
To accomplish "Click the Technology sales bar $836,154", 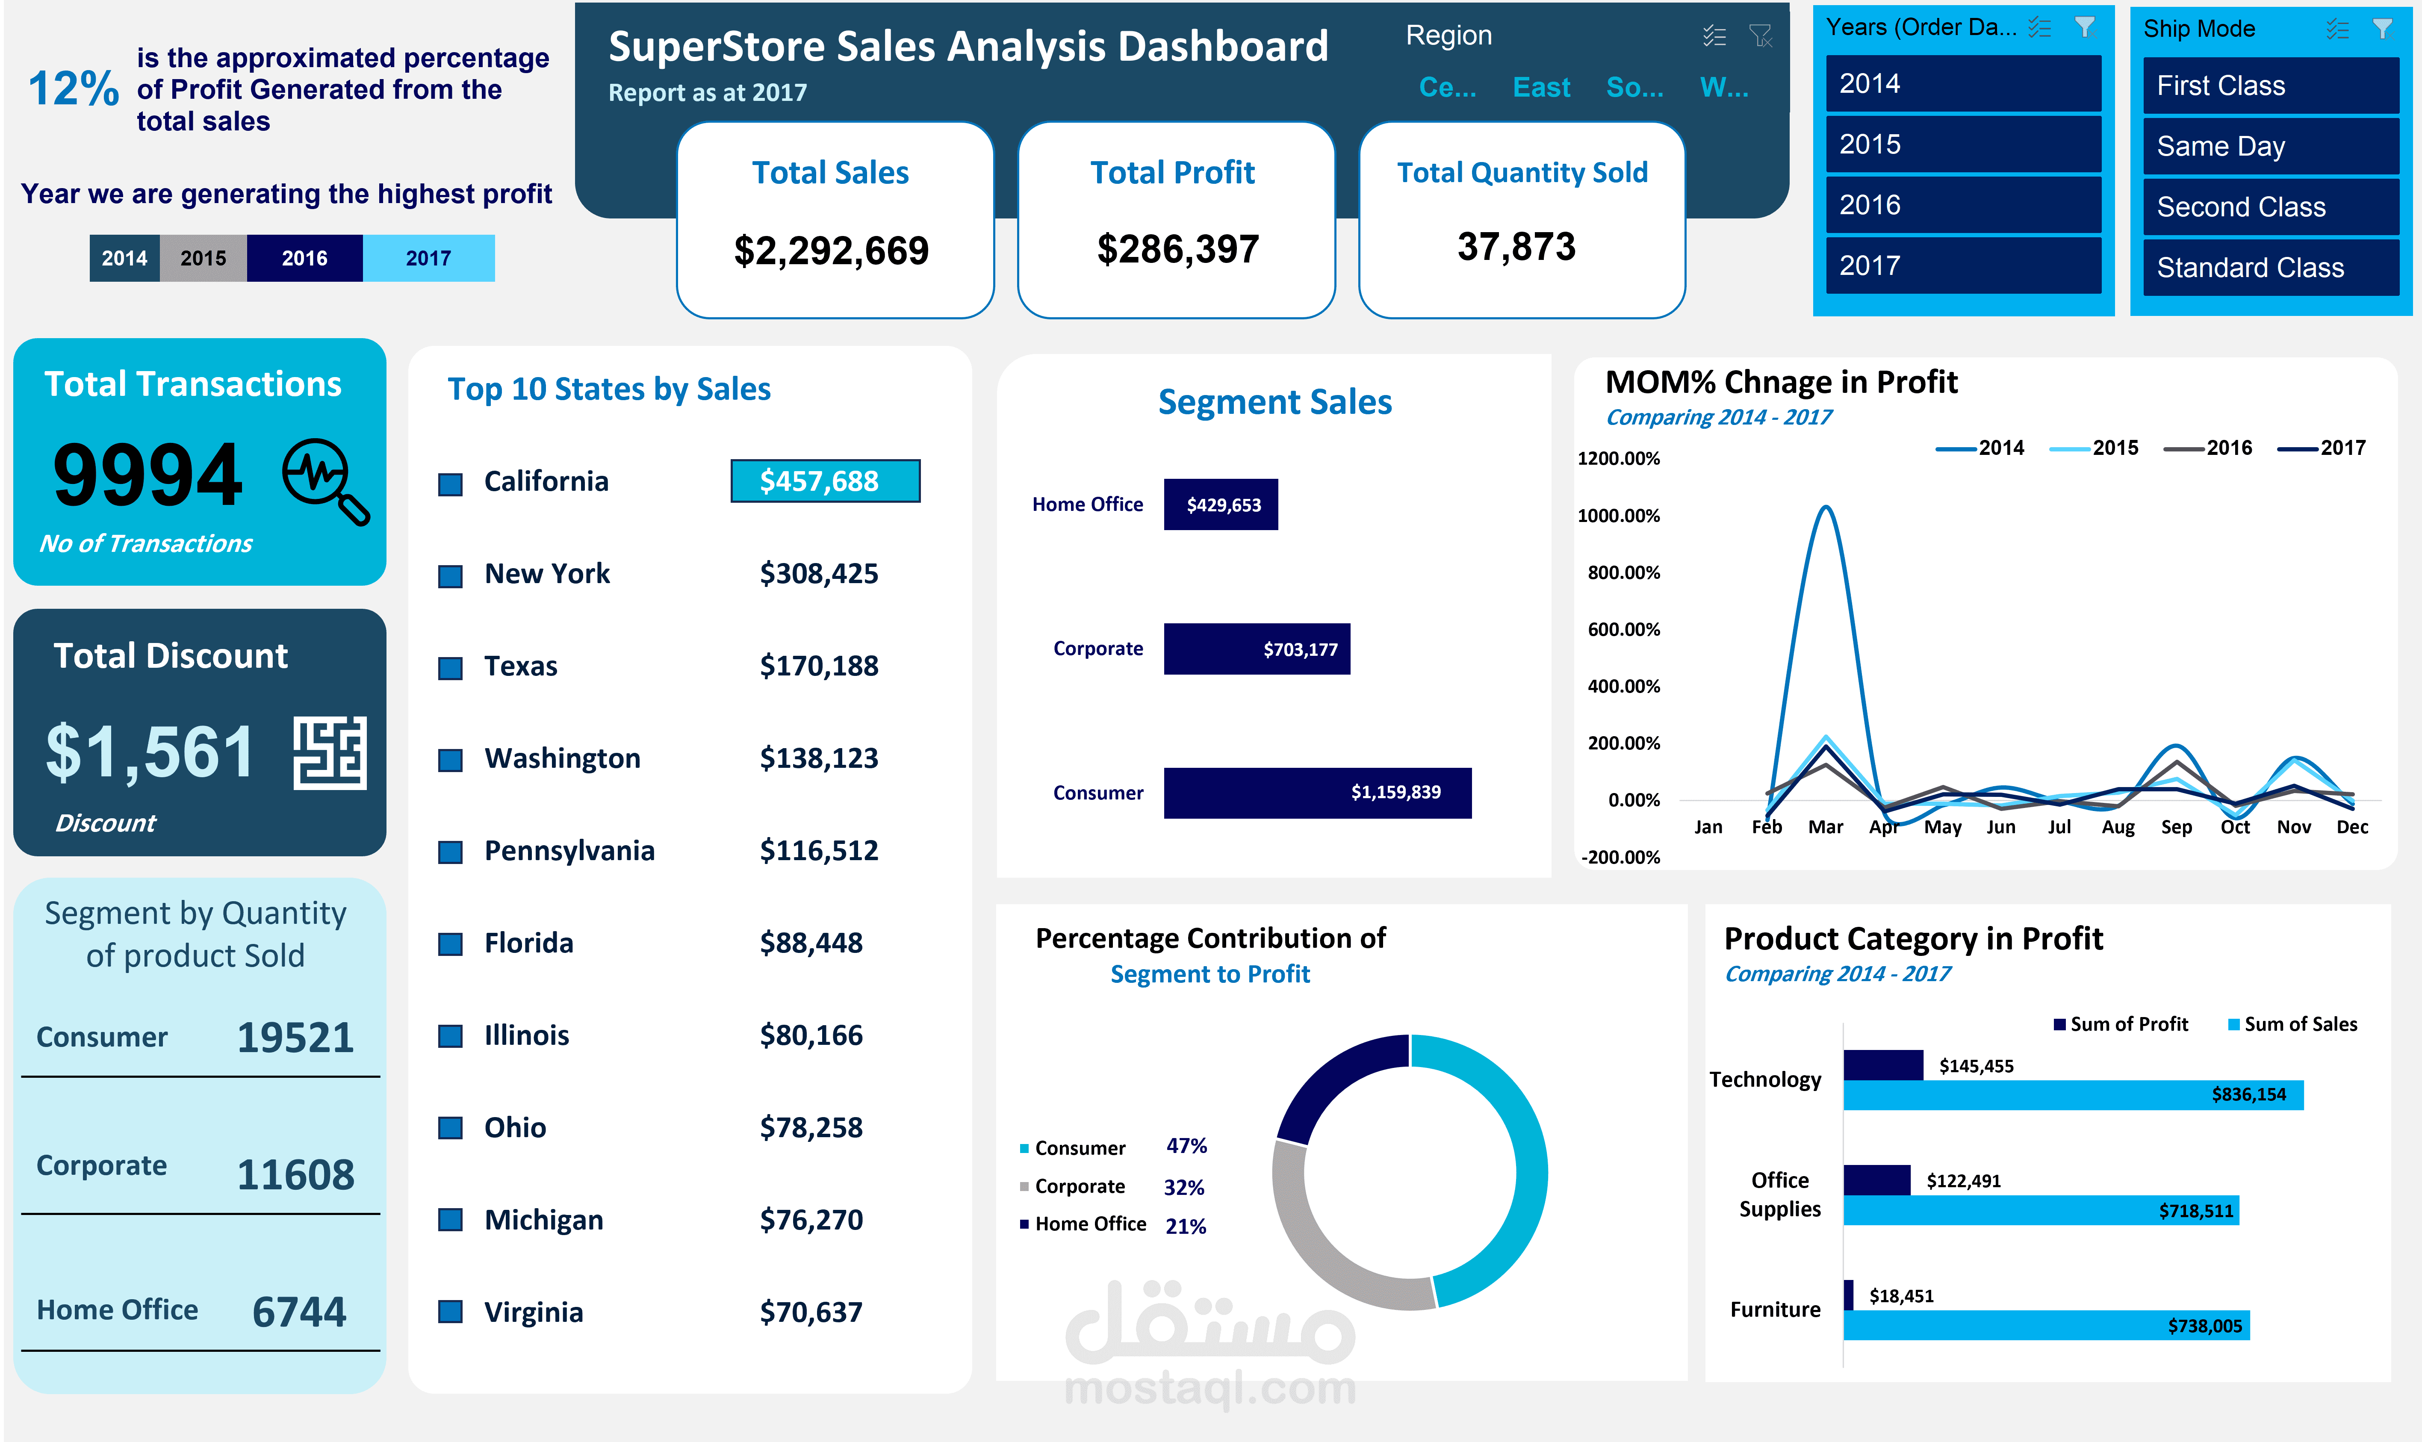I will pos(2073,1095).
